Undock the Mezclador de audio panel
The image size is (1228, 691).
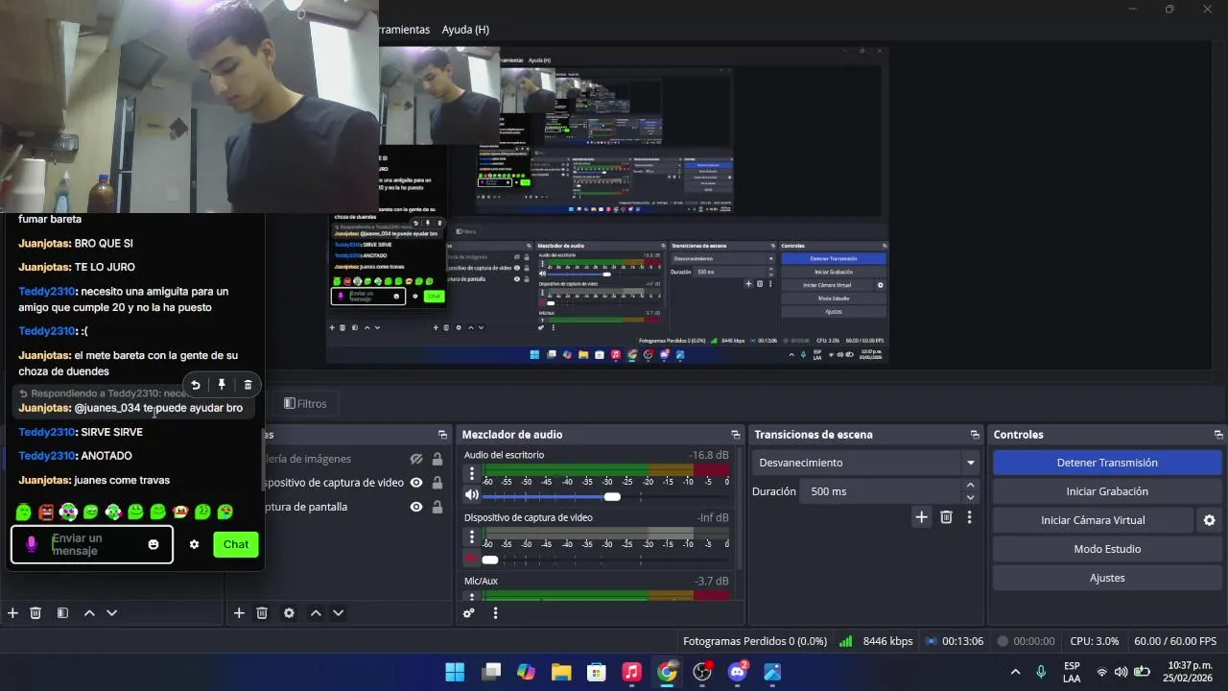coord(736,435)
